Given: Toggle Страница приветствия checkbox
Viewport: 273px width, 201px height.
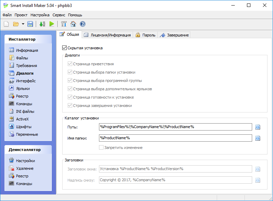Looking at the screenshot, I should 70,64.
